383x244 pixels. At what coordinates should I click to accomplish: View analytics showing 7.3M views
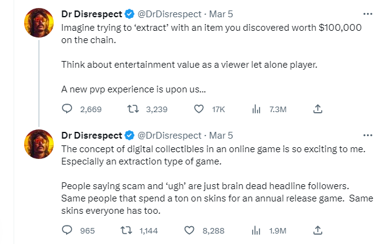click(x=256, y=109)
